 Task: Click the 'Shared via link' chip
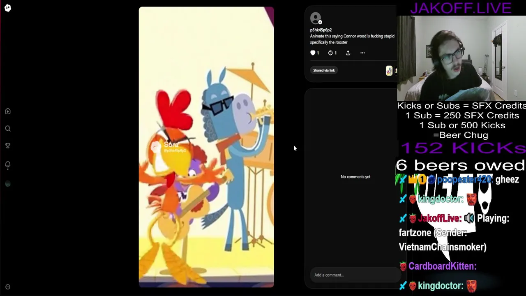324,70
